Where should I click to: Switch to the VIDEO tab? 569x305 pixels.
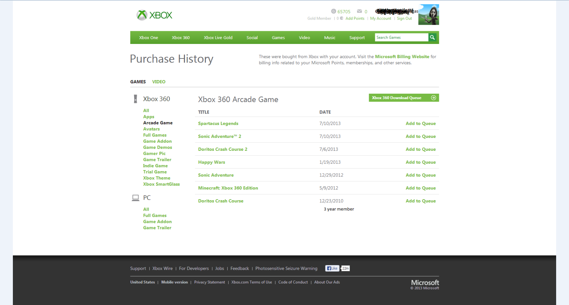point(159,82)
